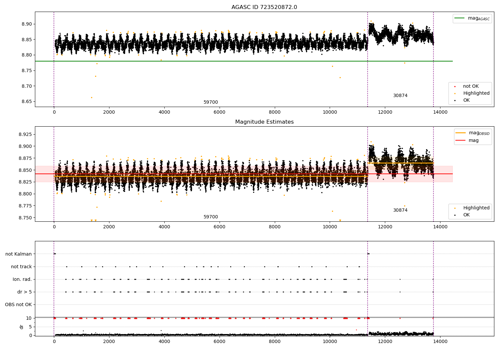Click the black 'OK' legend marker in top plot
499x349 pixels.
click(455, 100)
